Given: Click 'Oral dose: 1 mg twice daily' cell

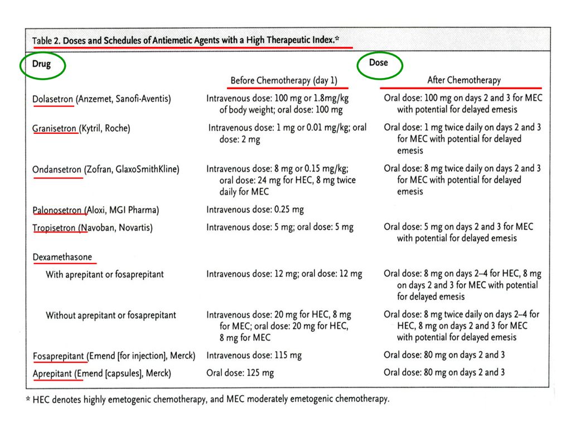Looking at the screenshot, I should (x=462, y=139).
